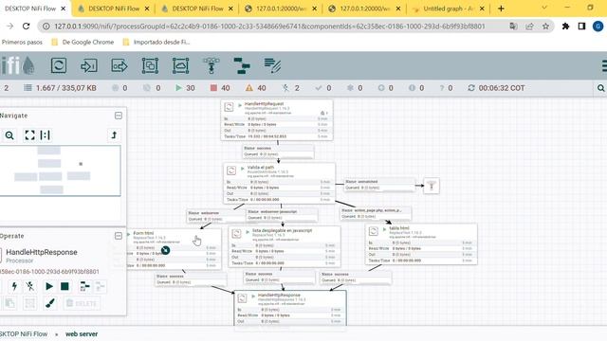
Task: Select the Form html processor
Action: (x=175, y=248)
